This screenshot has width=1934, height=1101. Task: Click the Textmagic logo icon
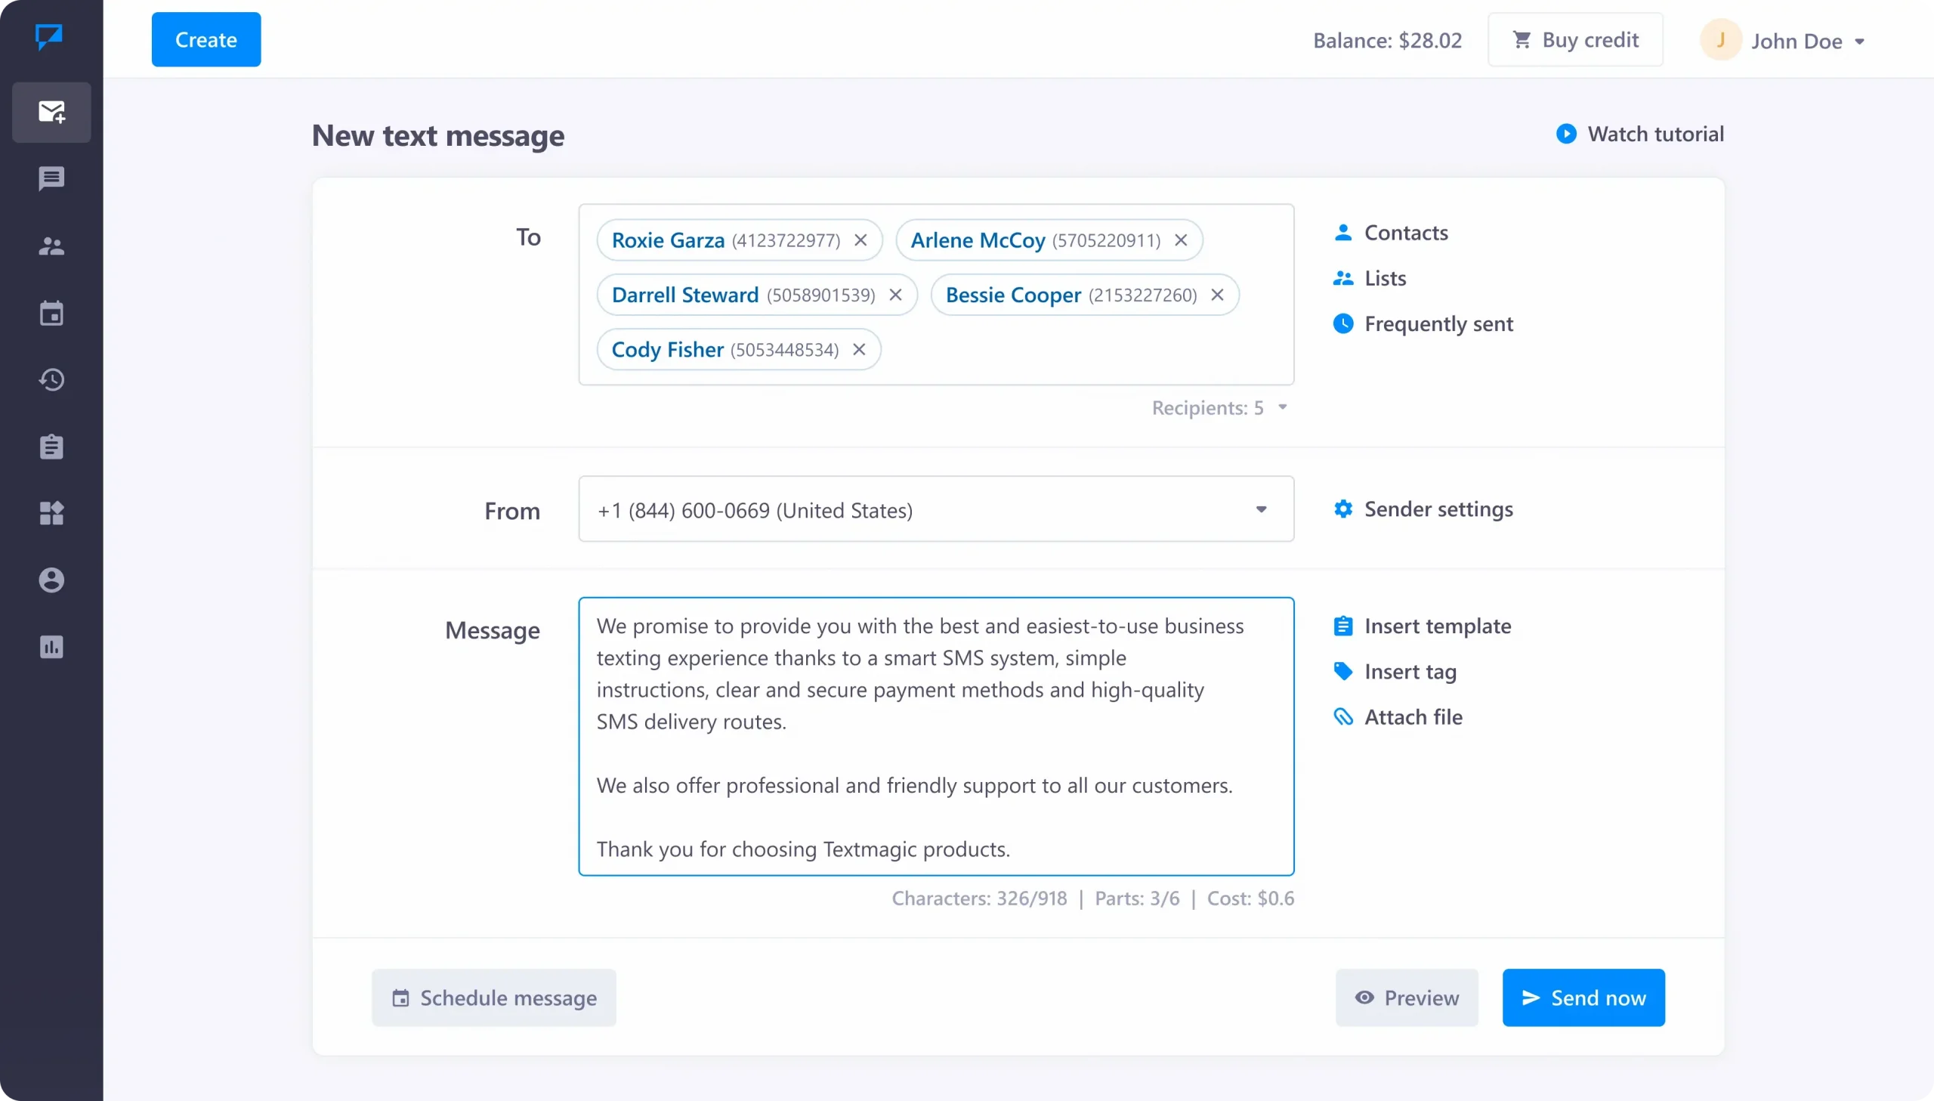pos(49,36)
